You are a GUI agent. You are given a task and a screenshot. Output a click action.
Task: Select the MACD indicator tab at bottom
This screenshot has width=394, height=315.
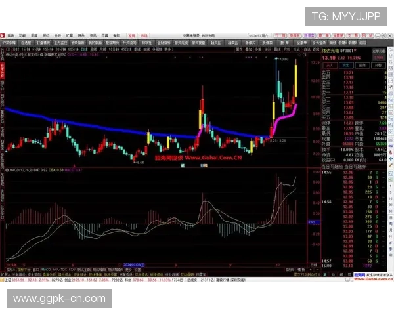point(46,270)
